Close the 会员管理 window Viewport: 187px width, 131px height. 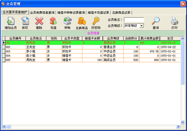(183, 4)
